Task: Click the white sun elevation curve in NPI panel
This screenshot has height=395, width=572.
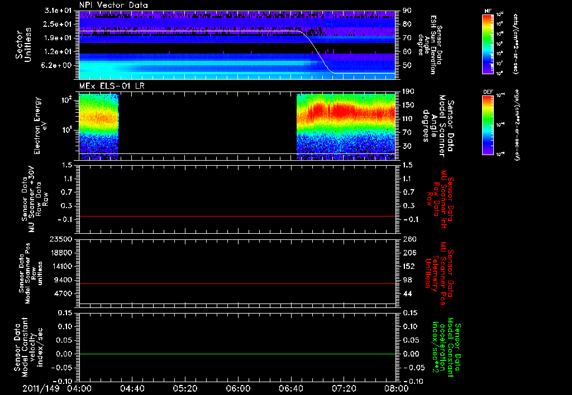Action: click(316, 49)
